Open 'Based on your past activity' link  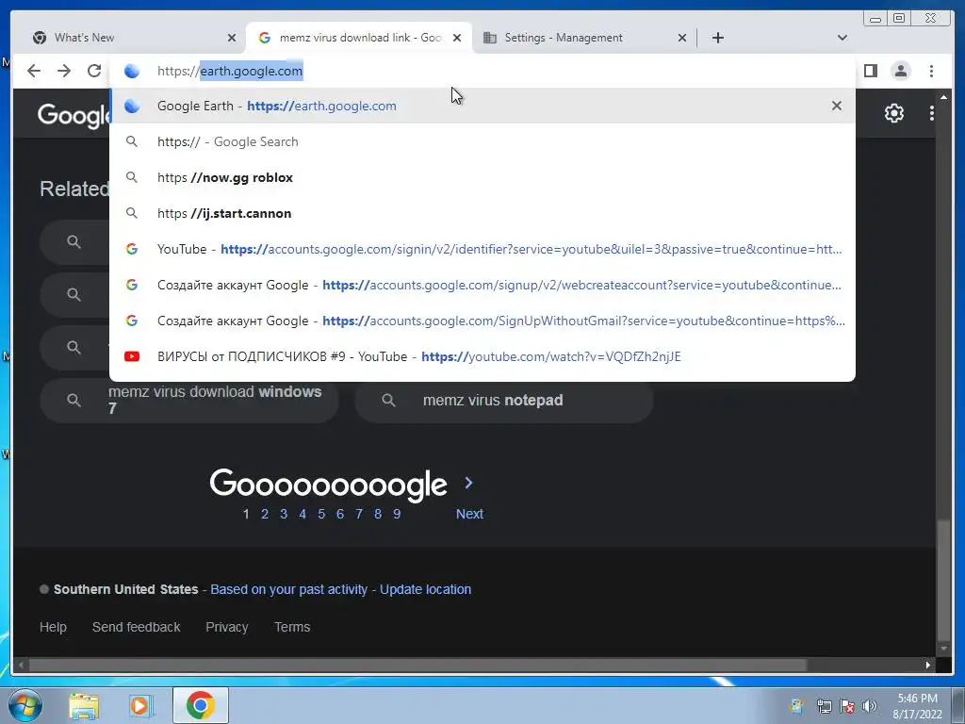[288, 590]
